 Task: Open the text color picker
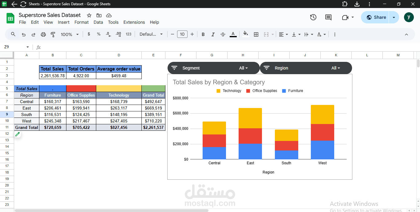[x=233, y=34]
